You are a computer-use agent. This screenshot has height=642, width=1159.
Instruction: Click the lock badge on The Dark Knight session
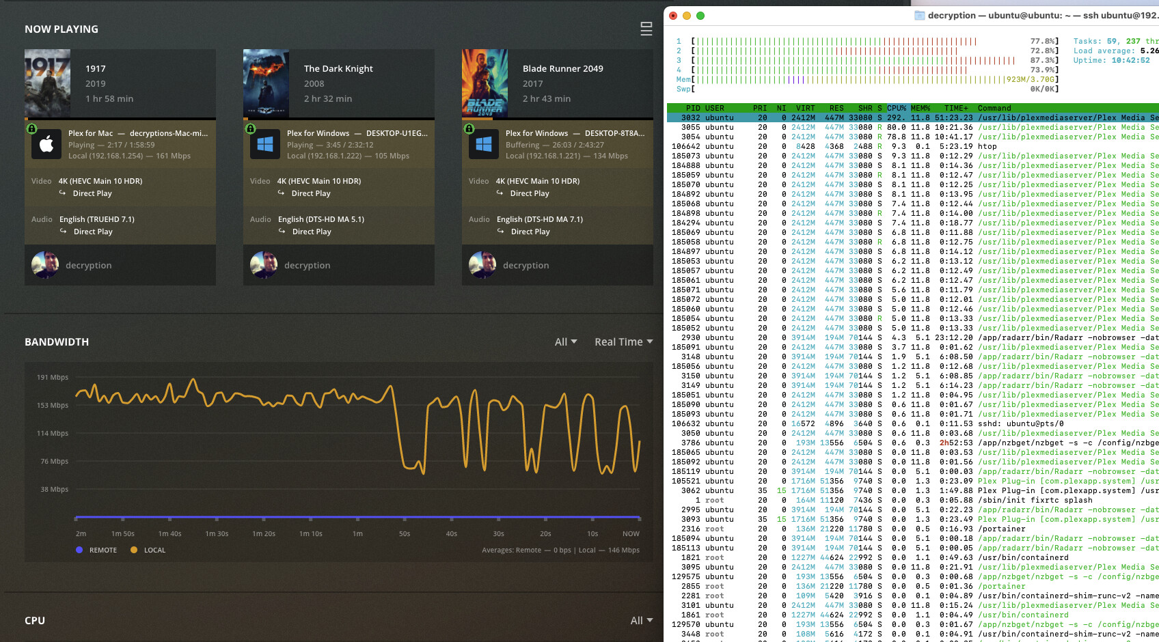tap(250, 128)
